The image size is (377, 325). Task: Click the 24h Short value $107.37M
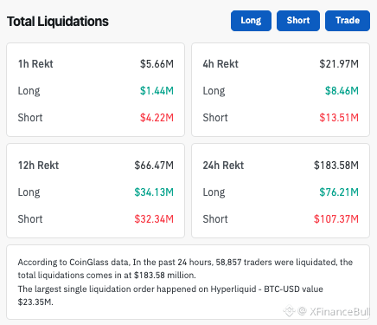(x=336, y=219)
